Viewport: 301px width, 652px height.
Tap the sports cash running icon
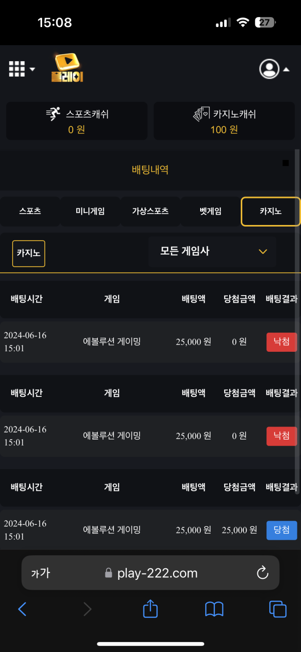pyautogui.click(x=53, y=114)
